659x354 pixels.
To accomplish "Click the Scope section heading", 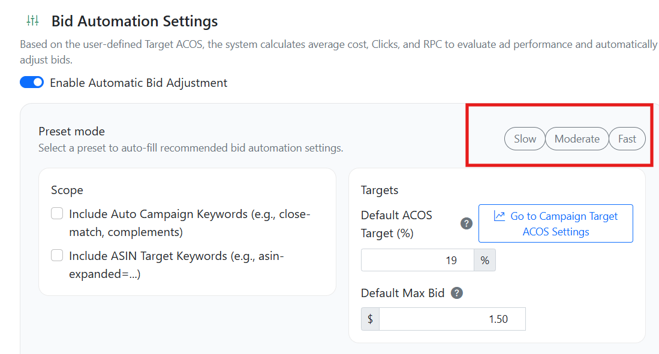I will pos(67,190).
